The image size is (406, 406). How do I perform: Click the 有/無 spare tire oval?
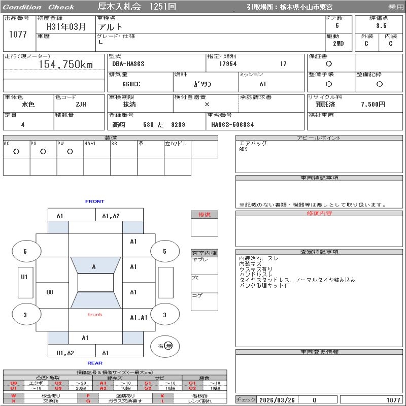tap(165, 346)
